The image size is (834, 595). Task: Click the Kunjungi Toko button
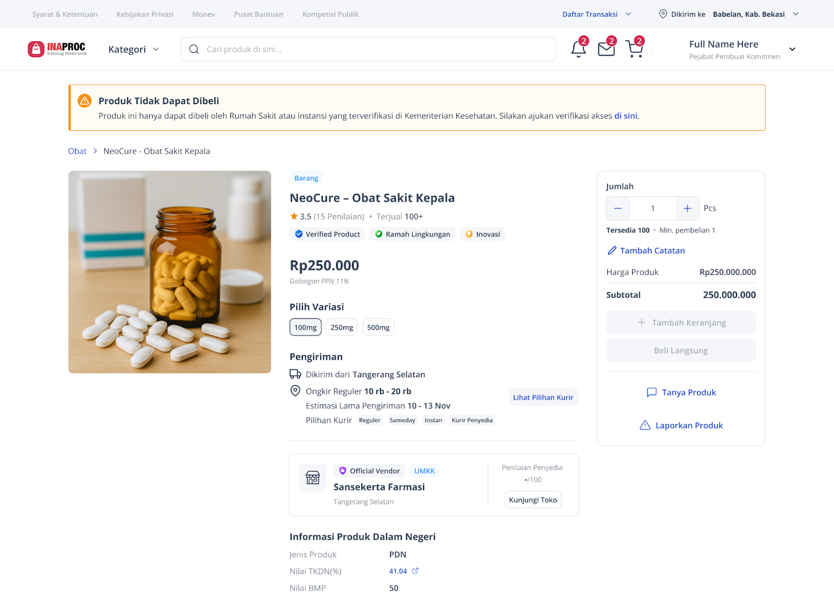click(533, 500)
